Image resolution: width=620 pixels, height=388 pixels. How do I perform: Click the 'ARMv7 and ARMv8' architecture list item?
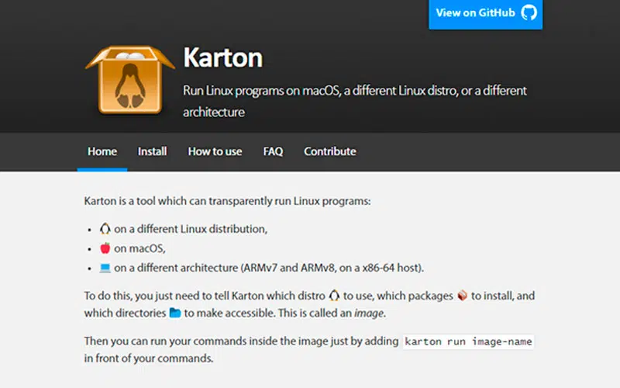pyautogui.click(x=269, y=268)
